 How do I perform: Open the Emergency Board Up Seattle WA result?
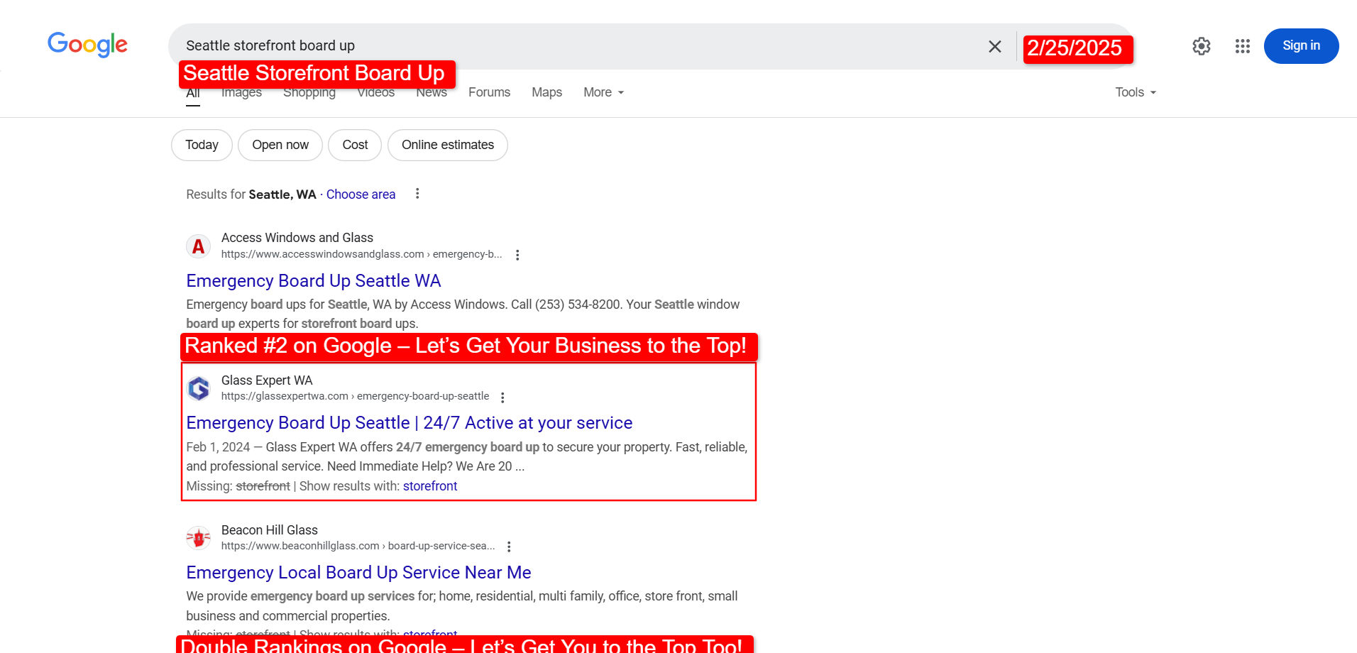click(313, 281)
